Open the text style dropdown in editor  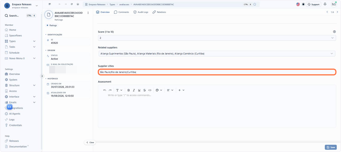119,90
